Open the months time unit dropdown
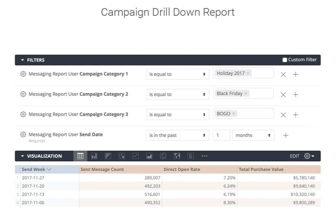 tap(253, 135)
